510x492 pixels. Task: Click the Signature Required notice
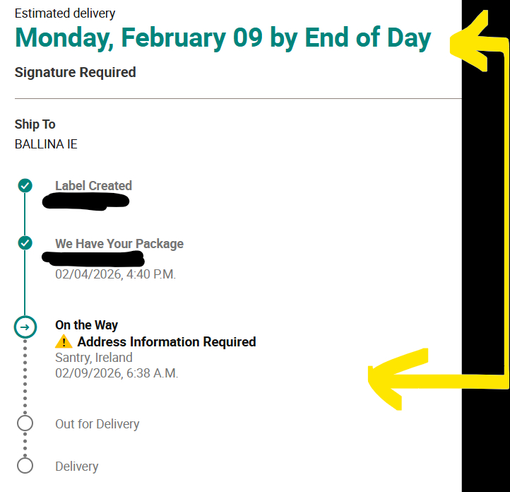[x=75, y=72]
